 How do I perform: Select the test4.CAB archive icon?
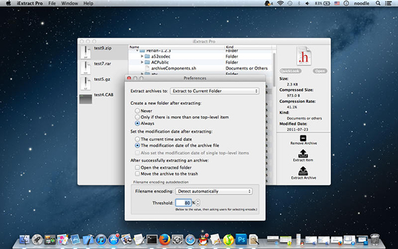(86, 99)
